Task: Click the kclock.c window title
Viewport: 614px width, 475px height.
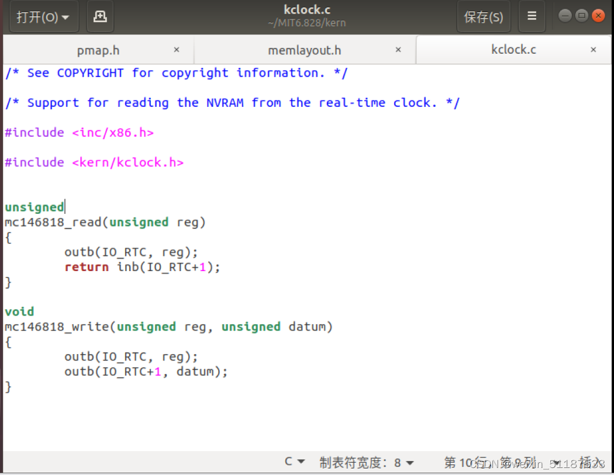Action: tap(307, 9)
